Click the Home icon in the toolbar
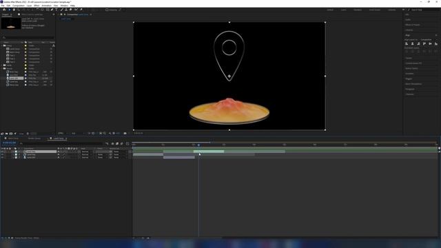This screenshot has height=248, width=441. (4, 10)
